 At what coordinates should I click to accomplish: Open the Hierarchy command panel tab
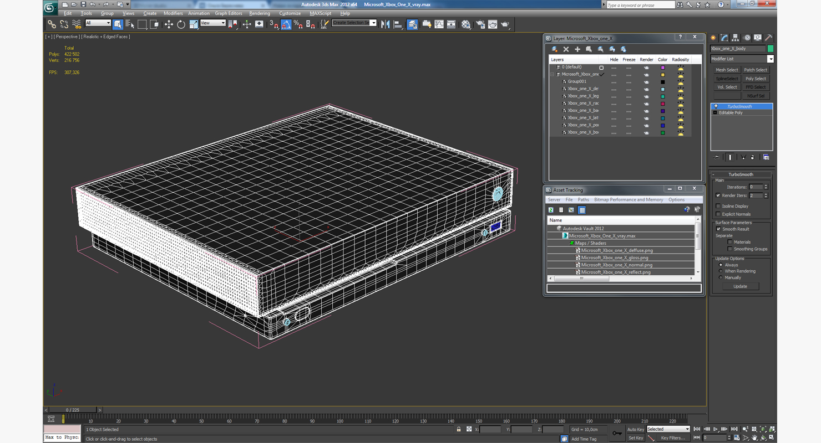coord(736,38)
